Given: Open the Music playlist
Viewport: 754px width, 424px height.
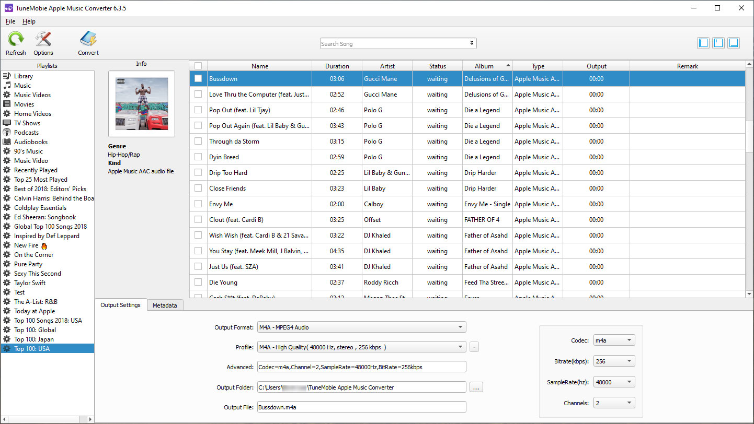Looking at the screenshot, I should (x=22, y=86).
